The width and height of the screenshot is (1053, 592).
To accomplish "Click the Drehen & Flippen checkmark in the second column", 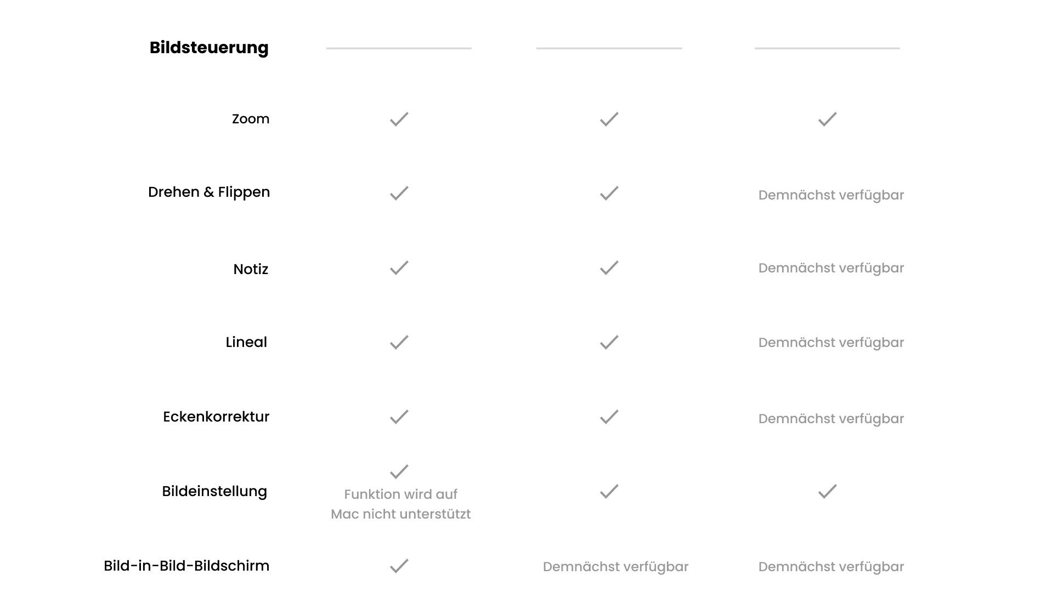I will (609, 193).
